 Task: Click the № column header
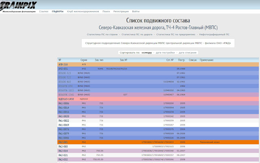pos(60,60)
